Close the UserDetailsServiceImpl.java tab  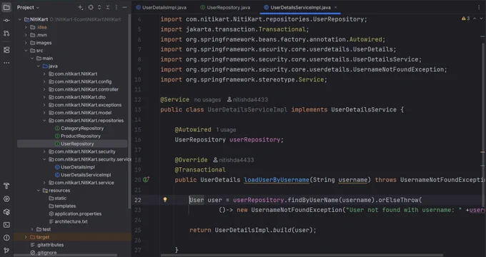pos(335,7)
